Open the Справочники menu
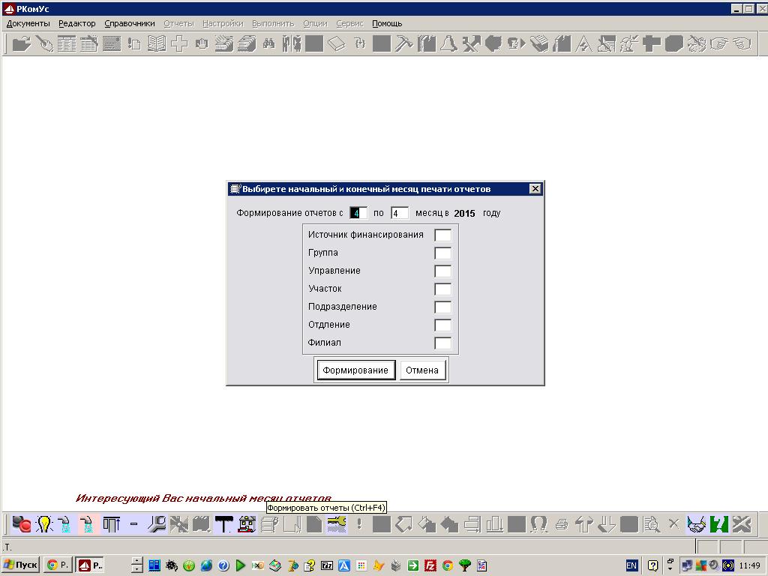 pos(130,23)
